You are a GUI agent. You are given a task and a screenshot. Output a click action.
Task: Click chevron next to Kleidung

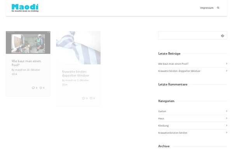226,125
